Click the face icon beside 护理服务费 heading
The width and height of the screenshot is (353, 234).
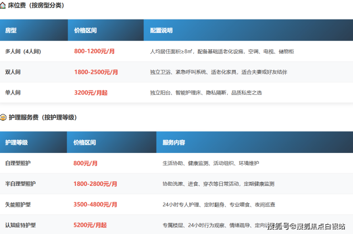coord(3,117)
